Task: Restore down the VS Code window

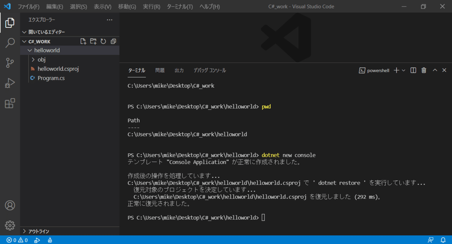Action: coord(423,6)
